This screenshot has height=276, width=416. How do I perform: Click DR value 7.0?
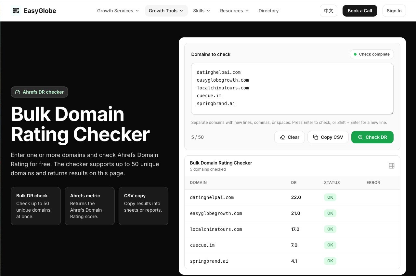pos(294,245)
